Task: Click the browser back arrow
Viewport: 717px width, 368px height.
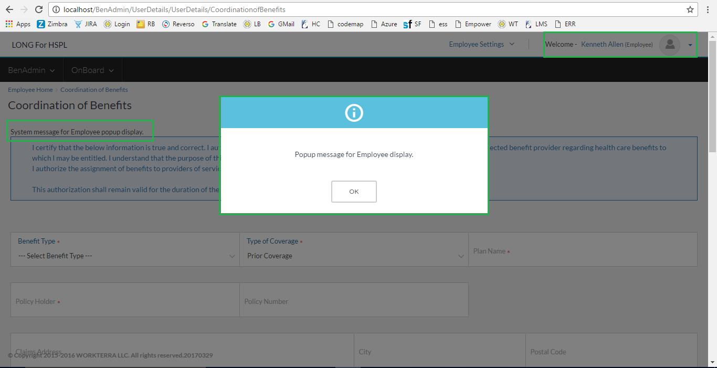Action: pyautogui.click(x=9, y=9)
